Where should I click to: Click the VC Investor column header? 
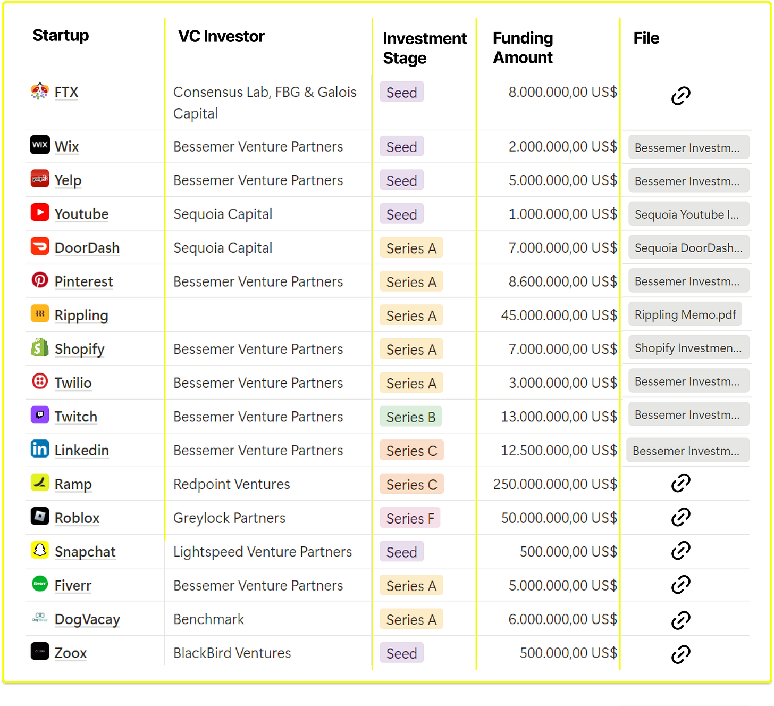coord(221,36)
